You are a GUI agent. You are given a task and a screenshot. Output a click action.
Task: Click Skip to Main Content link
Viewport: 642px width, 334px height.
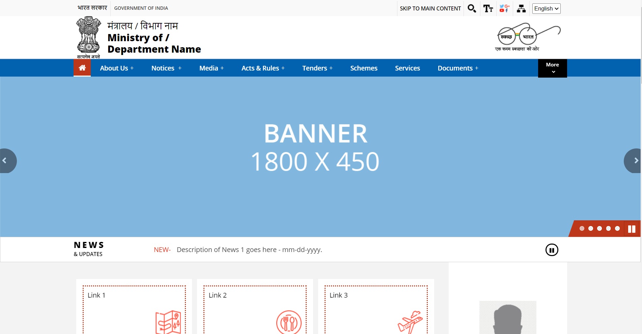(x=430, y=8)
